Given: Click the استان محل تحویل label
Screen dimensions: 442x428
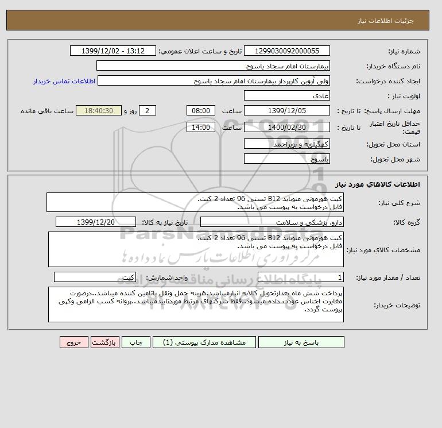Looking at the screenshot, I should point(393,144).
